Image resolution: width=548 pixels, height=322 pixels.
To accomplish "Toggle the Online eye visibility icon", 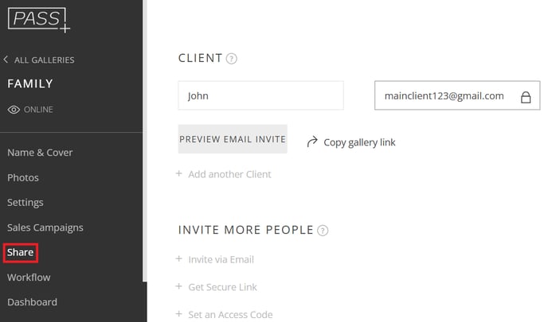I will [x=14, y=110].
